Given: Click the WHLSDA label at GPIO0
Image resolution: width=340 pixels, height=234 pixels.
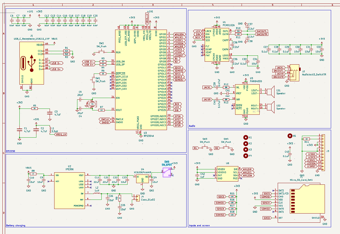Looking at the screenshot, I should pos(179,34).
